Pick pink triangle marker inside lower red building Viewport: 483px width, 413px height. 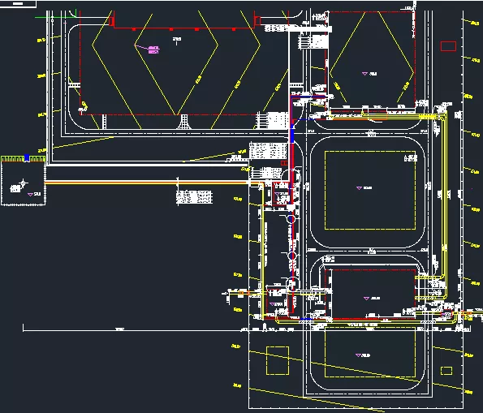[x=366, y=299]
